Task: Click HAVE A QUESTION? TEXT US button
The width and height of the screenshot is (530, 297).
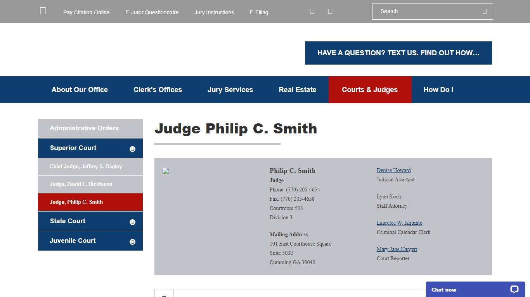Action: click(x=398, y=53)
